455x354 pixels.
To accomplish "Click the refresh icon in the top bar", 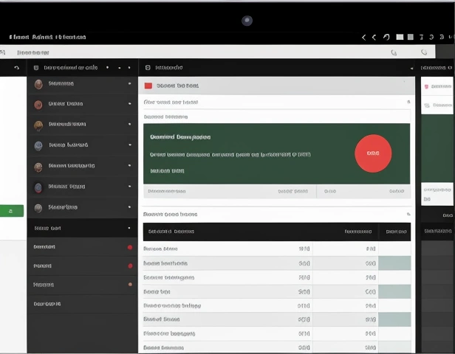I will tap(386, 37).
